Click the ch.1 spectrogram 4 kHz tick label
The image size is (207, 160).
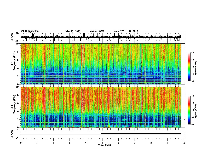pos(18,68)
